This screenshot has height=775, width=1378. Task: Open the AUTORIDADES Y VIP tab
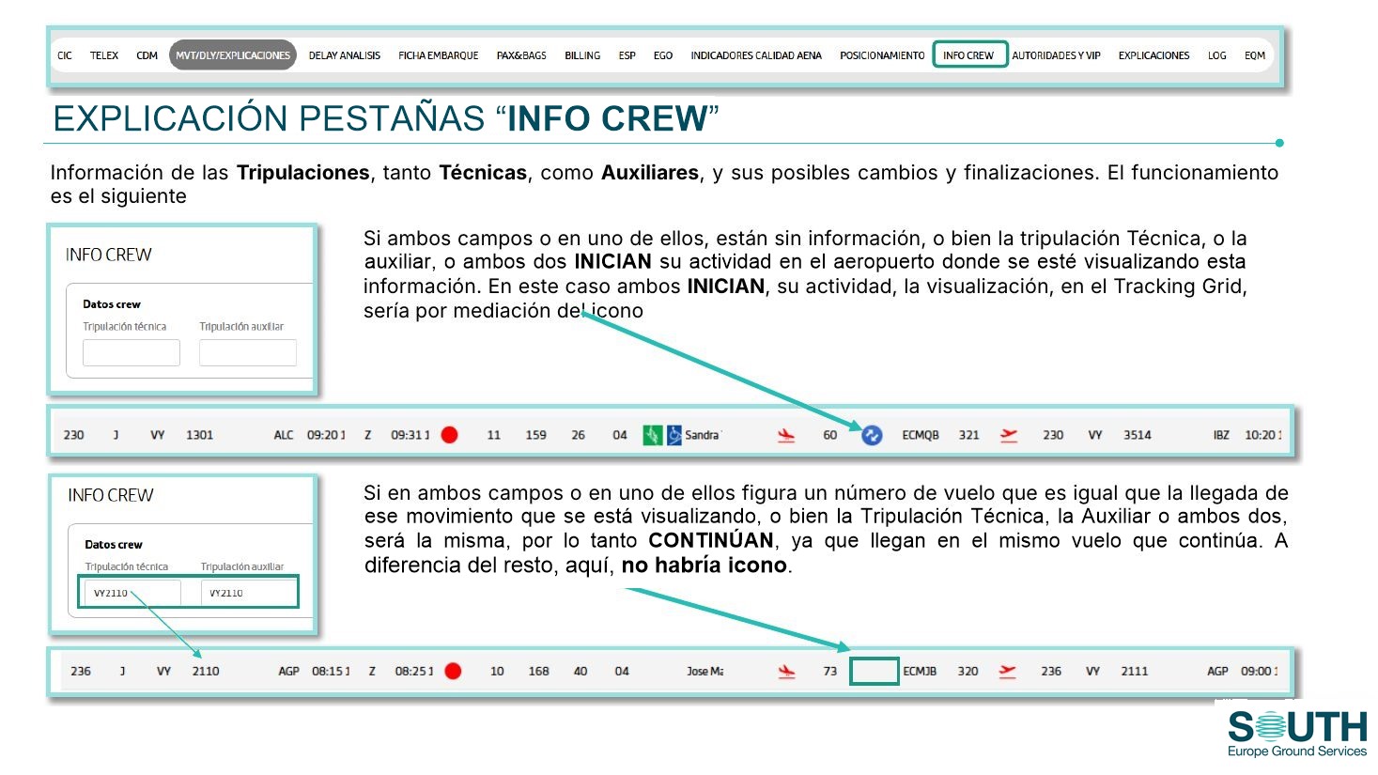click(1056, 55)
